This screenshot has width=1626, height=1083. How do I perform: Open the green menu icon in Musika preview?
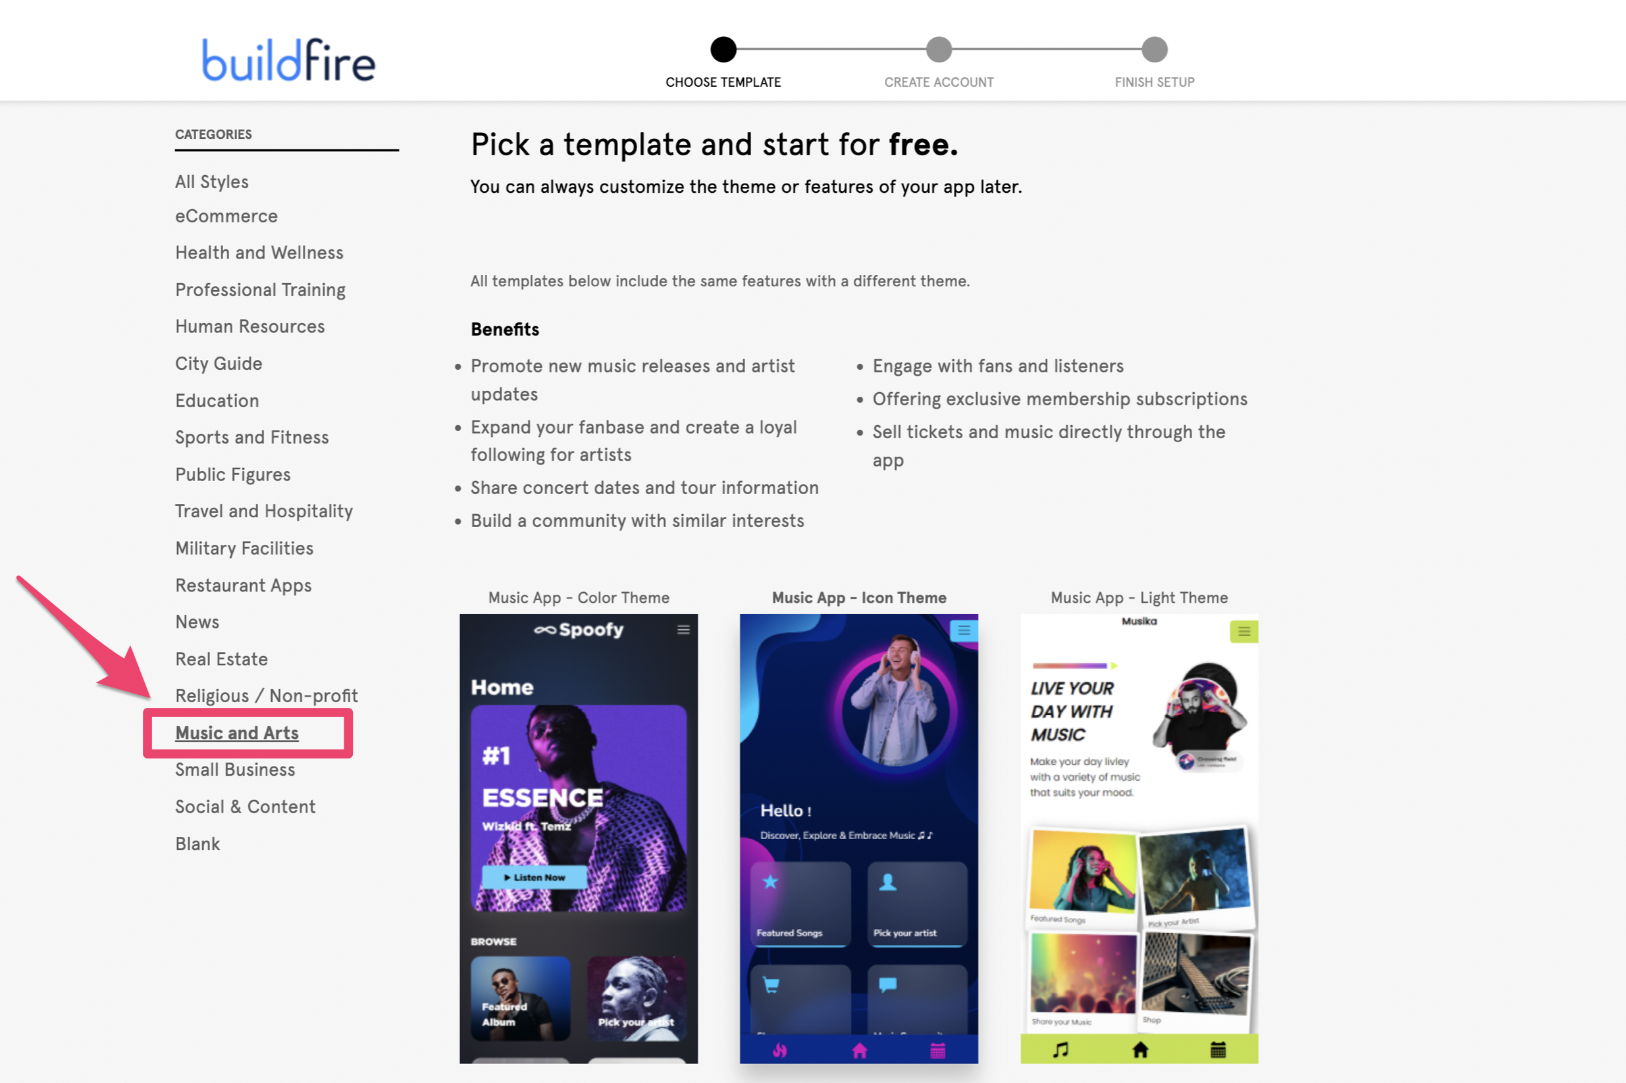coord(1243,631)
